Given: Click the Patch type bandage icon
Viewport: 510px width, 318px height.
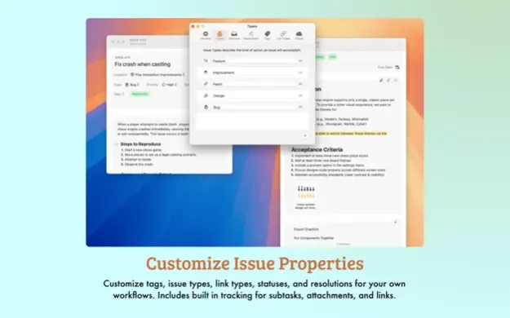Looking at the screenshot, I should (x=206, y=84).
